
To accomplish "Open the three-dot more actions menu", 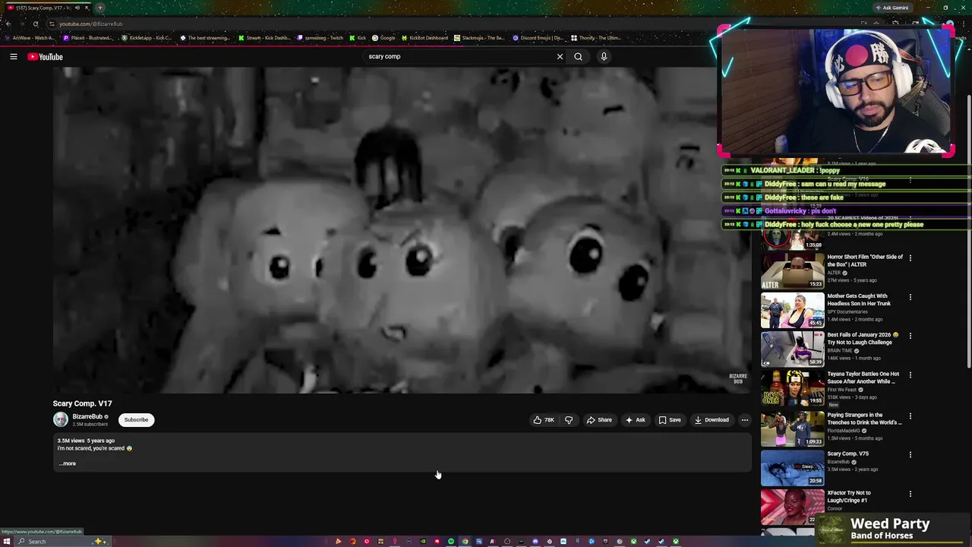I will [x=744, y=419].
